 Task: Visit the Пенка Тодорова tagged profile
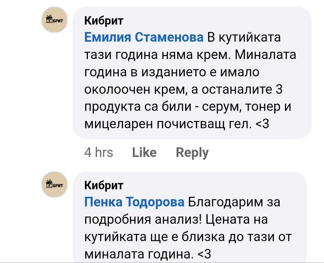point(134,203)
